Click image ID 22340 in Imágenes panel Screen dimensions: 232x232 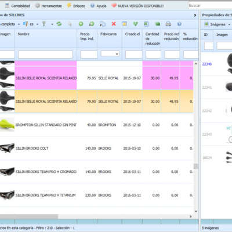pyautogui.click(x=207, y=64)
